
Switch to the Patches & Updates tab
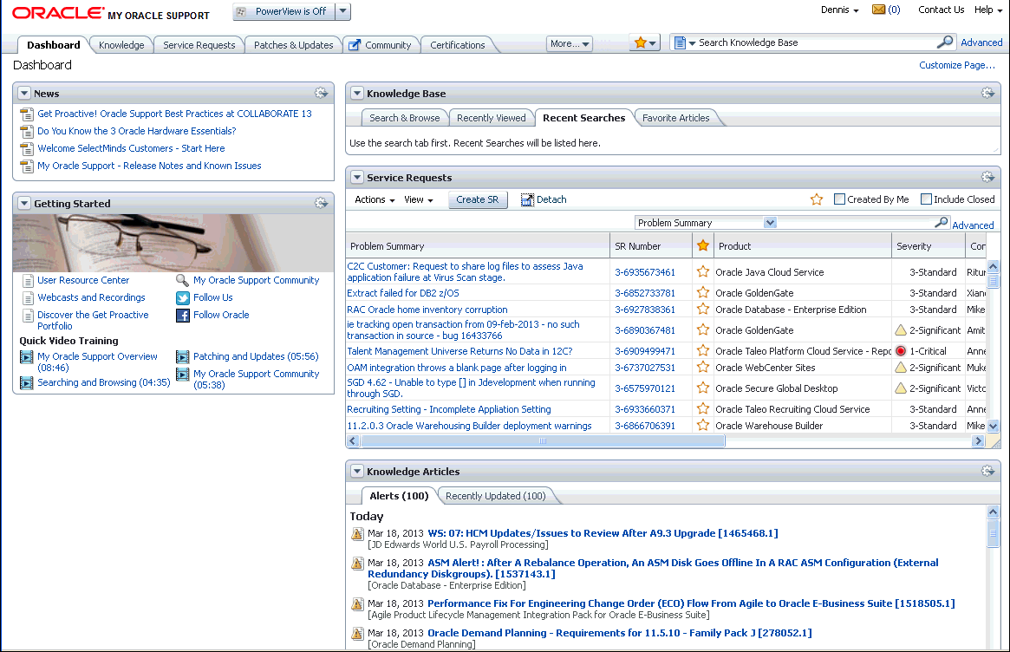(x=293, y=45)
